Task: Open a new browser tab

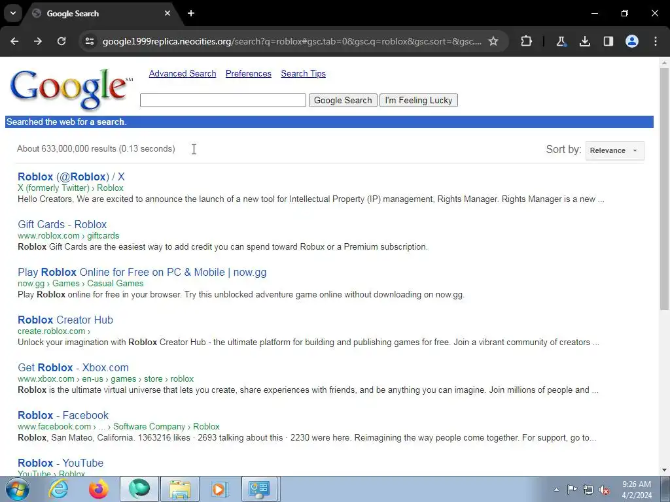Action: pos(191,13)
